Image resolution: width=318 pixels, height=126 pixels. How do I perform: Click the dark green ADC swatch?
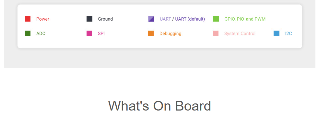(x=28, y=34)
